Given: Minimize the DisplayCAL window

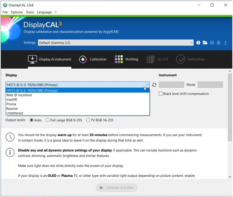Looking at the screenshot, I should pos(199,5).
